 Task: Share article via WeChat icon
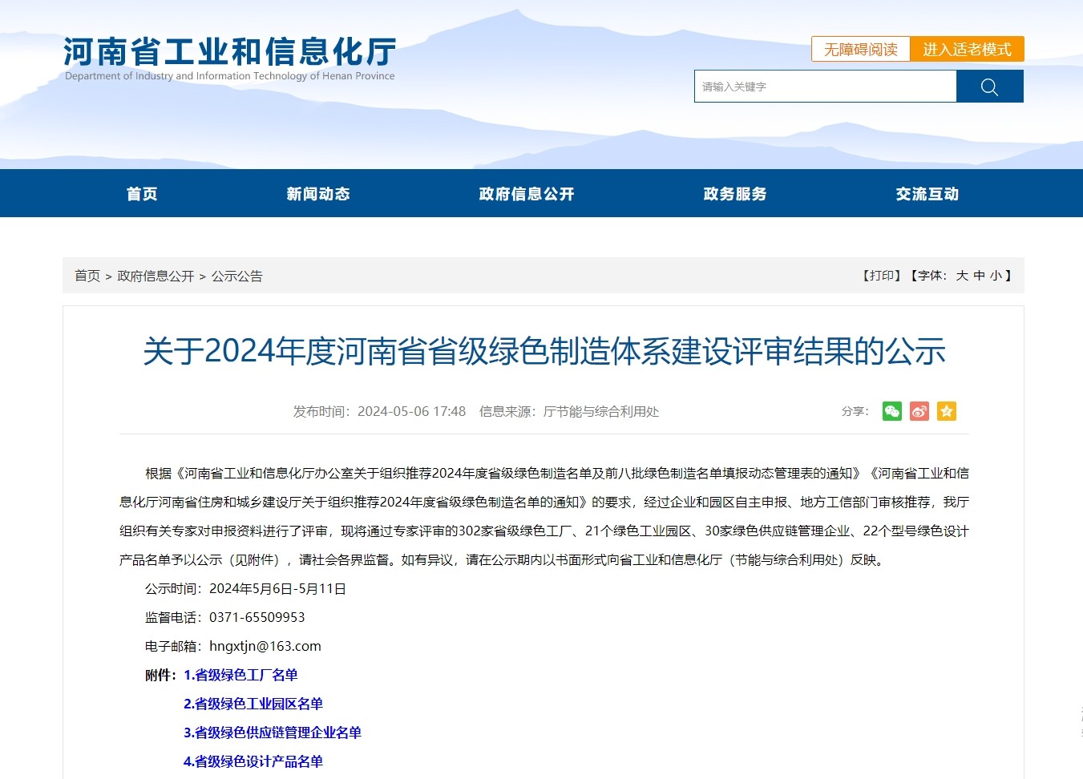tap(891, 411)
